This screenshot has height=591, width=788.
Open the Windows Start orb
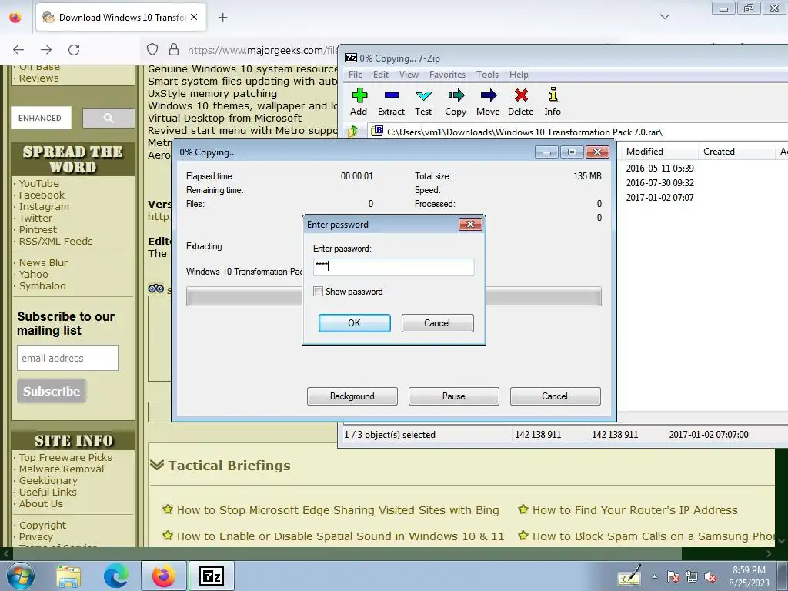(x=19, y=576)
